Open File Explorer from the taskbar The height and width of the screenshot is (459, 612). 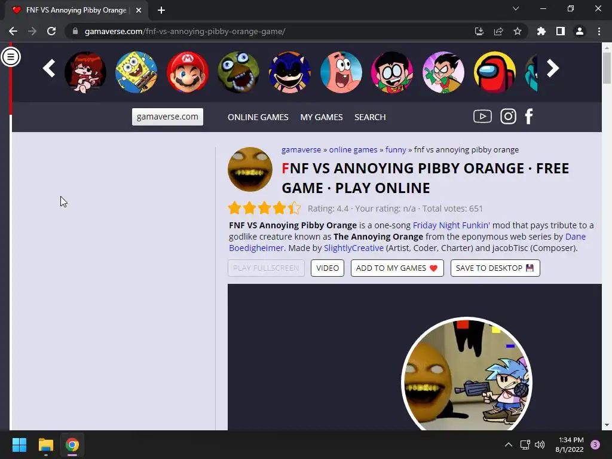[45, 445]
